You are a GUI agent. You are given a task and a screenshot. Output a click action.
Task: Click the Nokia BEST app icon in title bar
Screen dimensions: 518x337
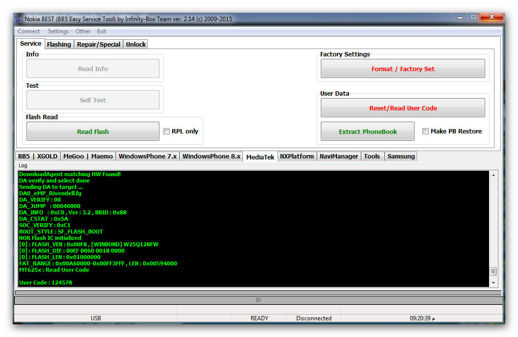click(18, 19)
